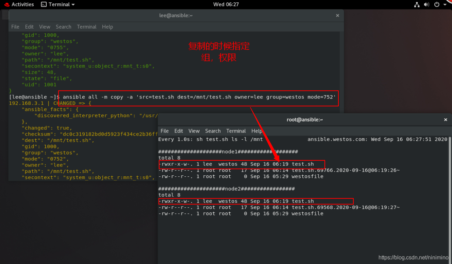The height and width of the screenshot is (264, 452).
Task: Click westosfile row under node1
Action: click(x=241, y=176)
